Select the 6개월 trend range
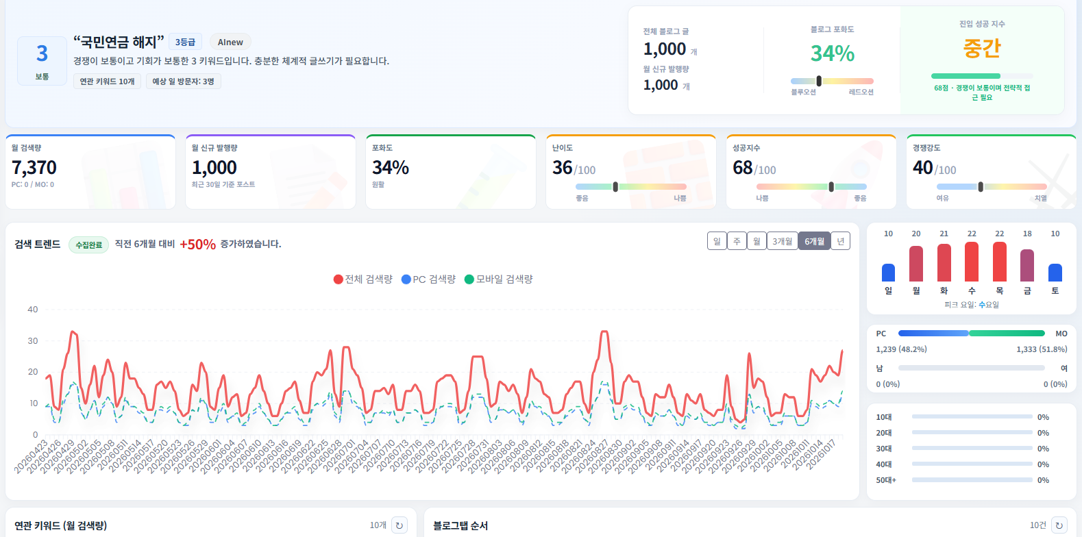1082x537 pixels. pyautogui.click(x=814, y=241)
